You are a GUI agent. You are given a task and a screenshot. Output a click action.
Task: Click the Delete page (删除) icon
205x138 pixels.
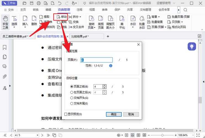click(x=34, y=21)
